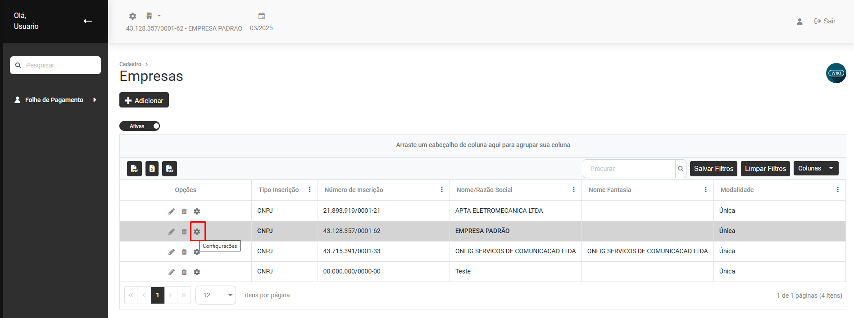Collapse sidebar with the left arrow
The width and height of the screenshot is (854, 318).
point(88,21)
